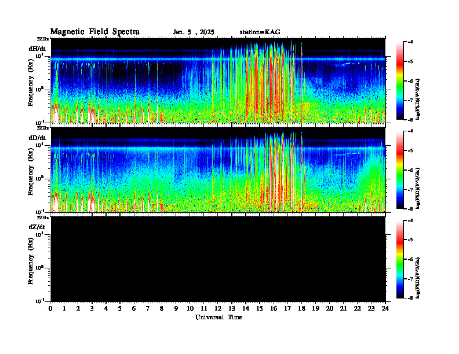Click hour '7' on the Universal Time axis

(x=148, y=309)
